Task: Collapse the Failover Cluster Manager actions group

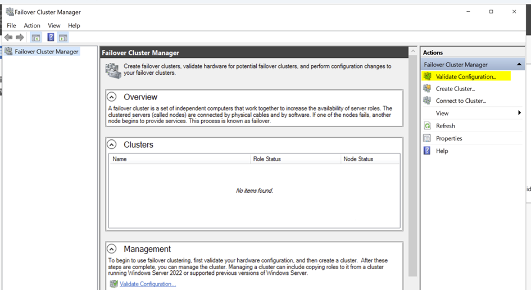Action: click(x=519, y=65)
